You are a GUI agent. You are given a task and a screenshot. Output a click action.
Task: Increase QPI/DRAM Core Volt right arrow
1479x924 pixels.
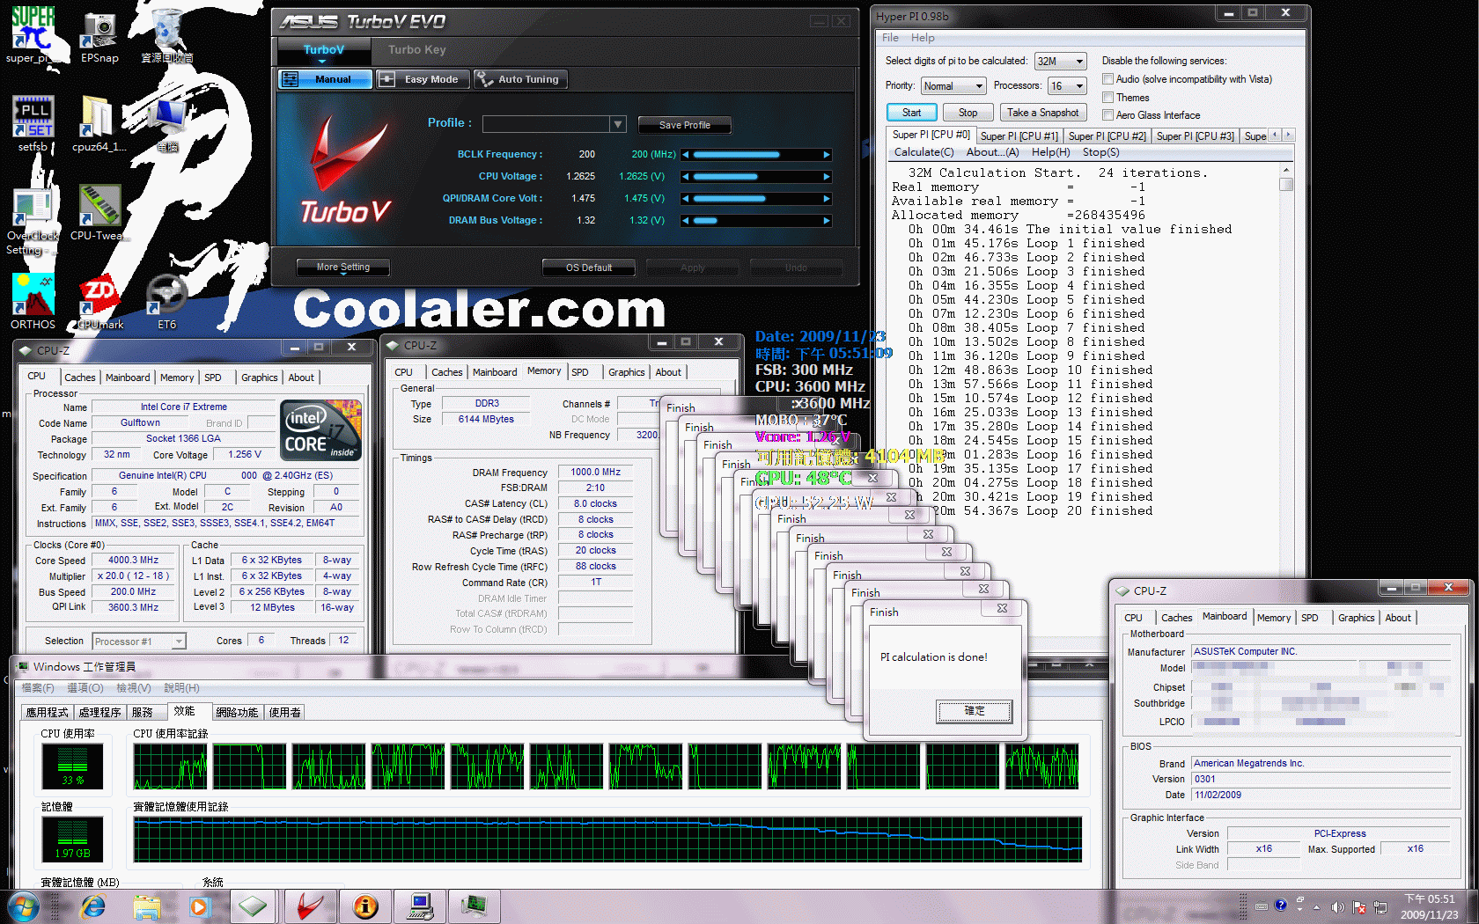coord(827,199)
